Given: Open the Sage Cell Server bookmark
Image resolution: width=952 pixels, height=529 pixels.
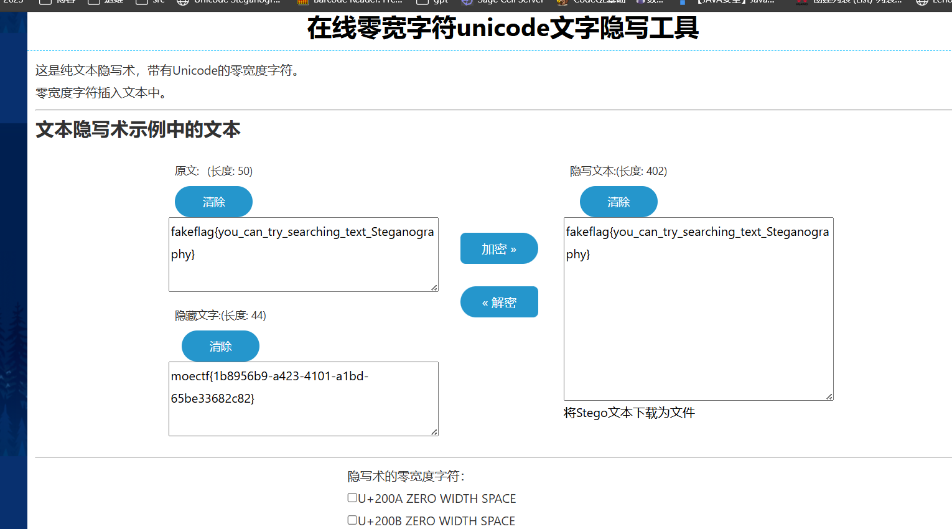Looking at the screenshot, I should coord(503,2).
